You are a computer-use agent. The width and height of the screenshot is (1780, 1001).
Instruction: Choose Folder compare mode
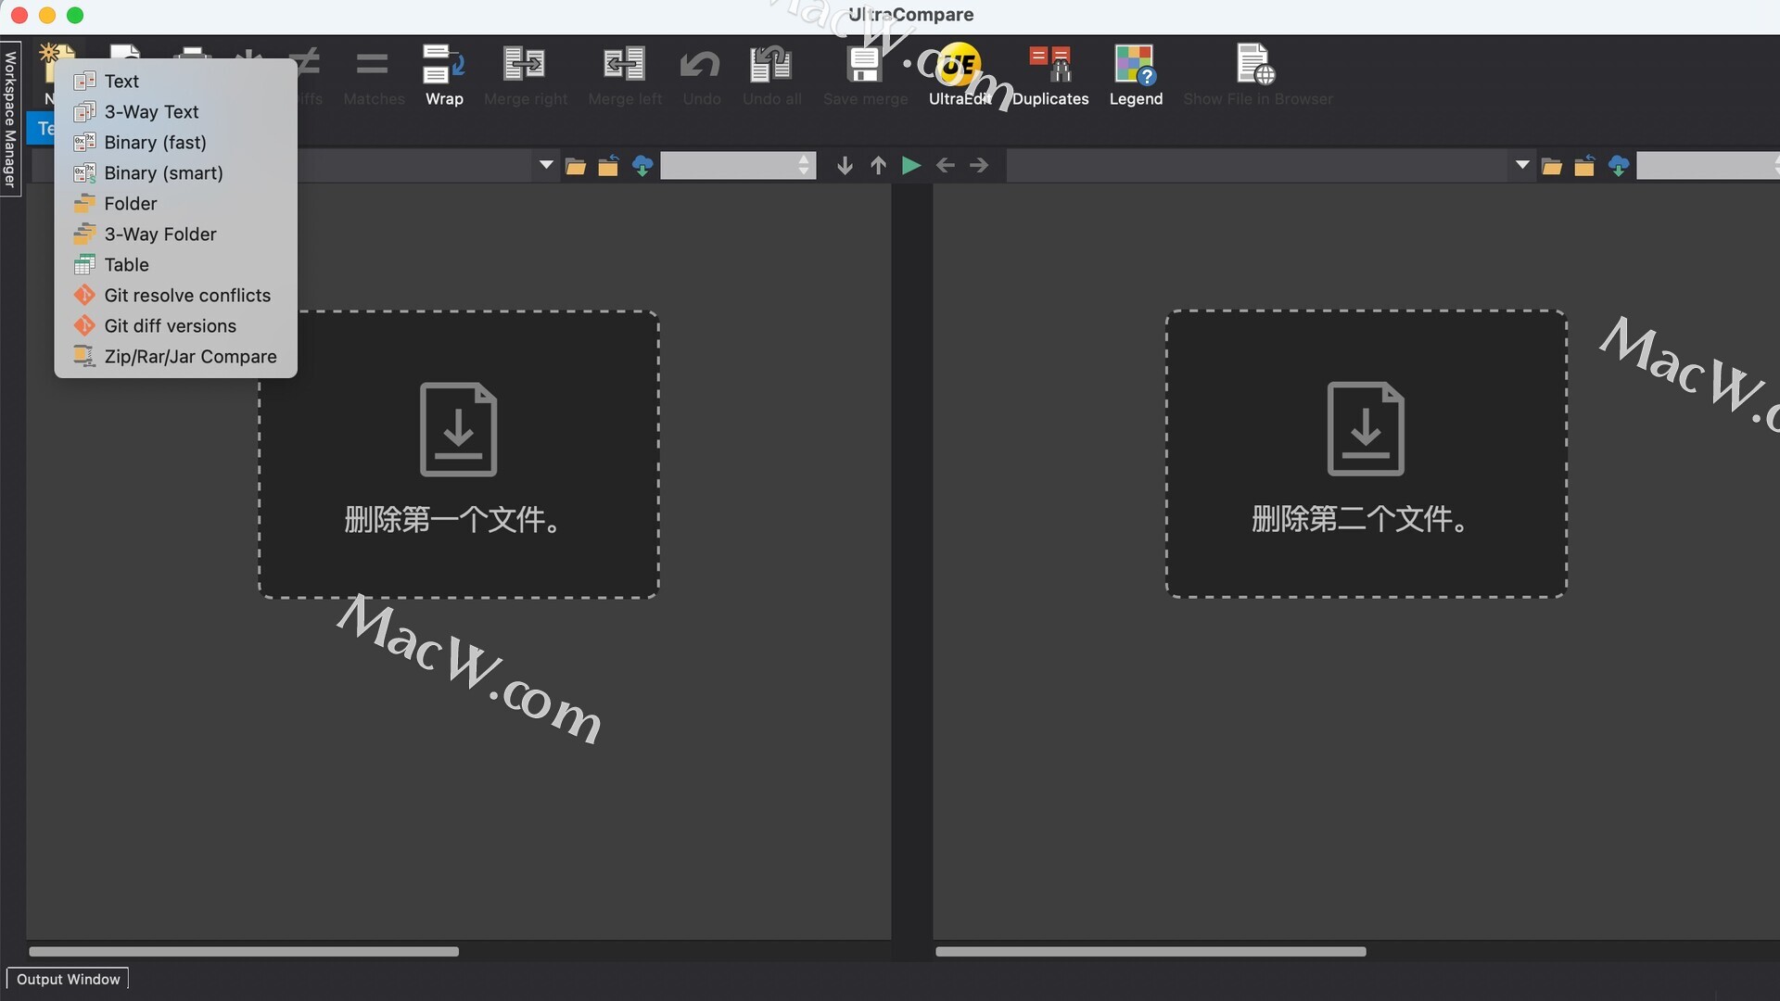click(x=176, y=203)
